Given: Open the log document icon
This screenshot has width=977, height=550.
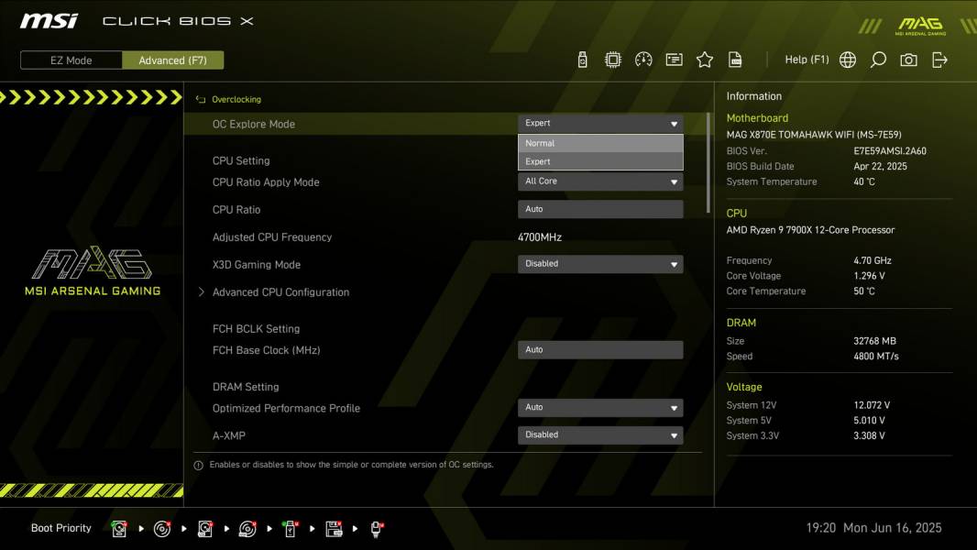Looking at the screenshot, I should (735, 60).
